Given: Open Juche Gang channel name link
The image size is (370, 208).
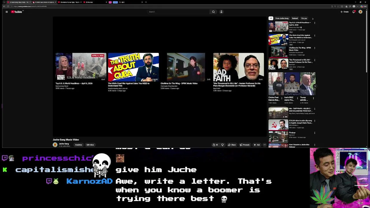Looking at the screenshot, I should click(64, 144).
